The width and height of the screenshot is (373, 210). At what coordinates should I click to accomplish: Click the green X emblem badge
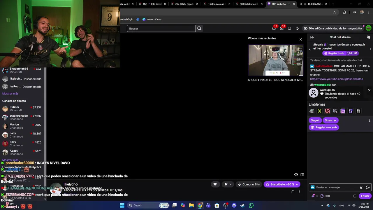point(320,111)
